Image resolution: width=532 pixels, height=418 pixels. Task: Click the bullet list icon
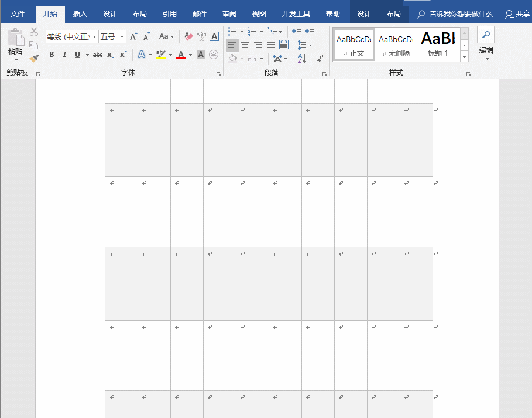[x=232, y=32]
